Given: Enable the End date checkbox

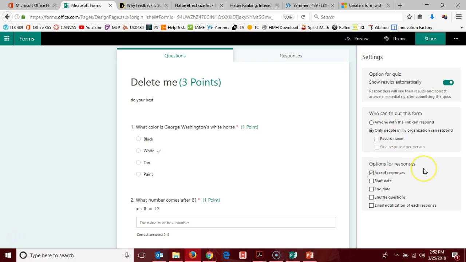Looking at the screenshot, I should (x=371, y=189).
